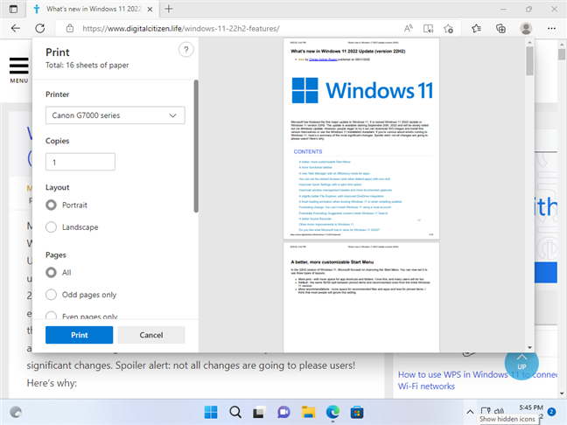Open the notification count badge
Image resolution: width=567 pixels, height=425 pixels.
(x=551, y=411)
